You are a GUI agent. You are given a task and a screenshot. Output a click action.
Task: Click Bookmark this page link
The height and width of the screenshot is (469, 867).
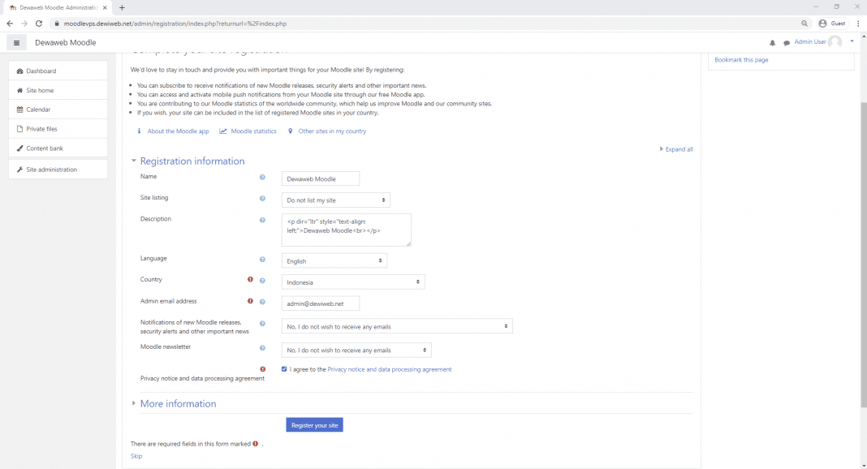click(x=741, y=60)
